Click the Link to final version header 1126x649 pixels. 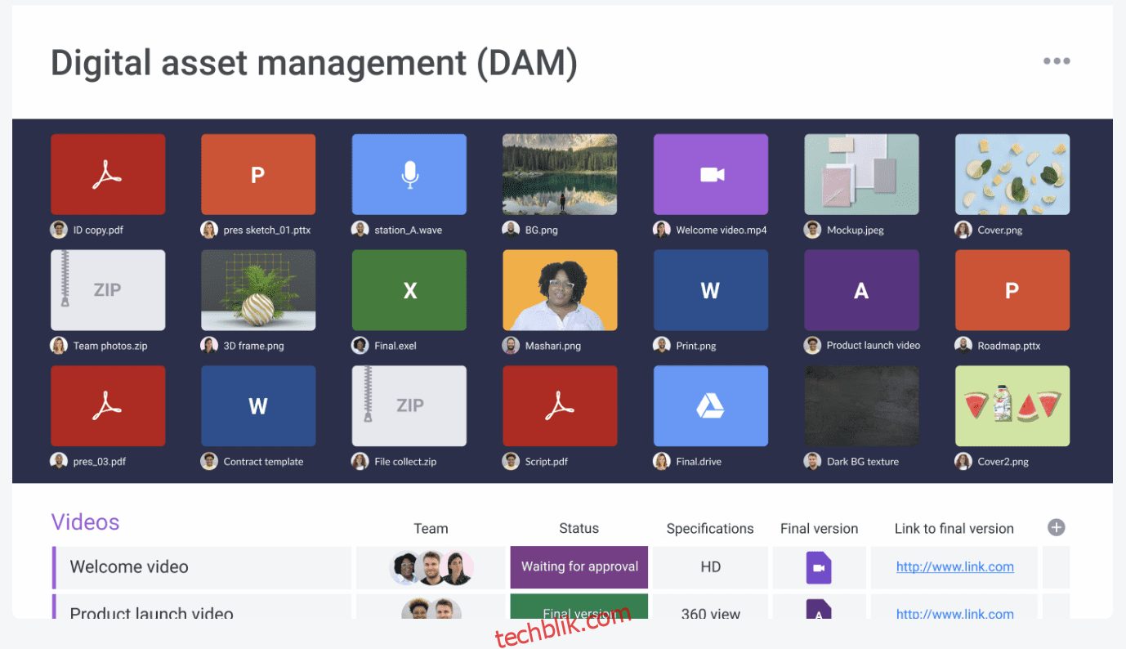(954, 529)
